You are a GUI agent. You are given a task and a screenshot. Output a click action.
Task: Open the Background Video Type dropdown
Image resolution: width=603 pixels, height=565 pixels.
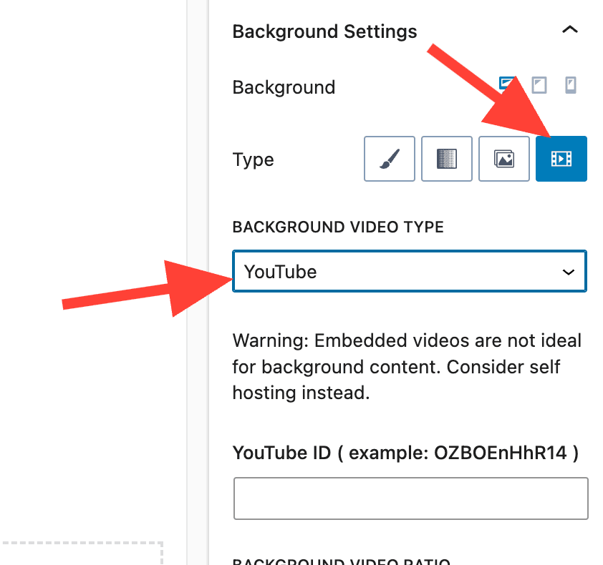click(x=409, y=272)
